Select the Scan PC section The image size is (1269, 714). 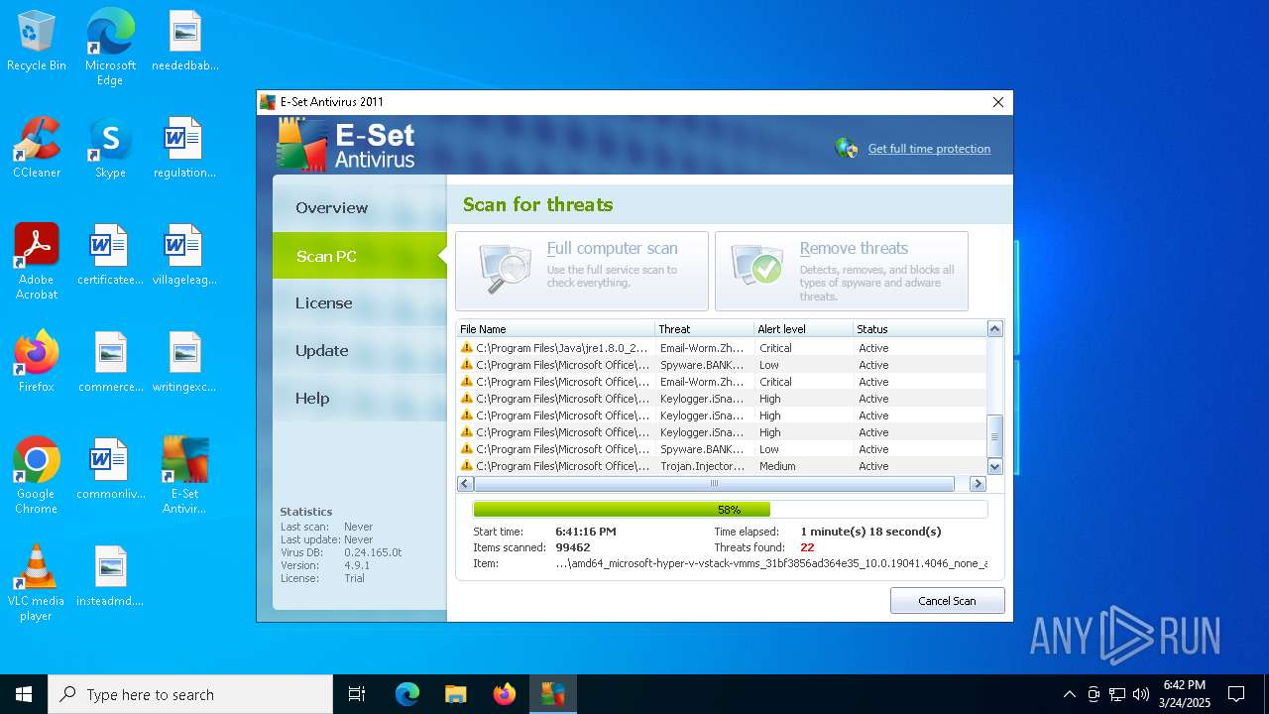(x=360, y=256)
